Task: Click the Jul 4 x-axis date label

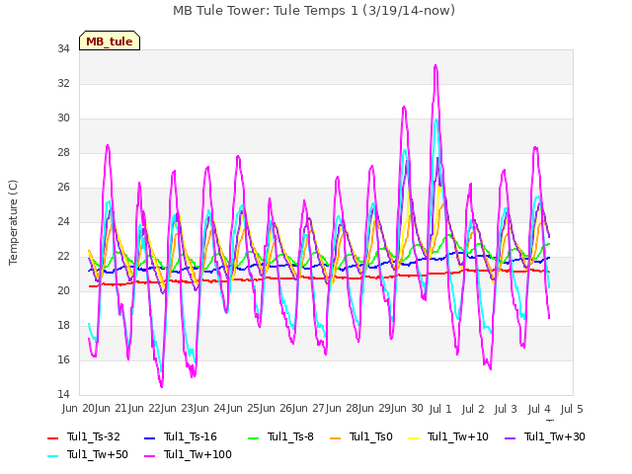Action: click(539, 409)
